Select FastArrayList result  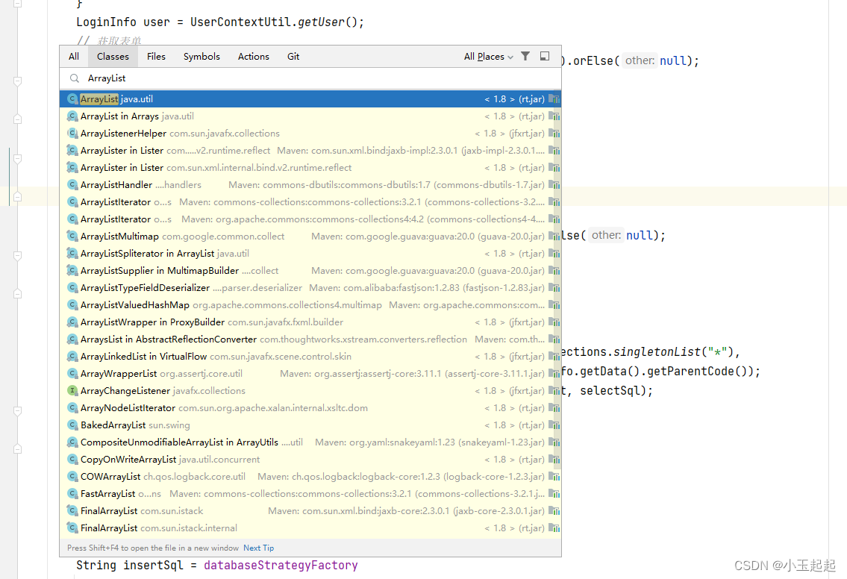tap(310, 494)
